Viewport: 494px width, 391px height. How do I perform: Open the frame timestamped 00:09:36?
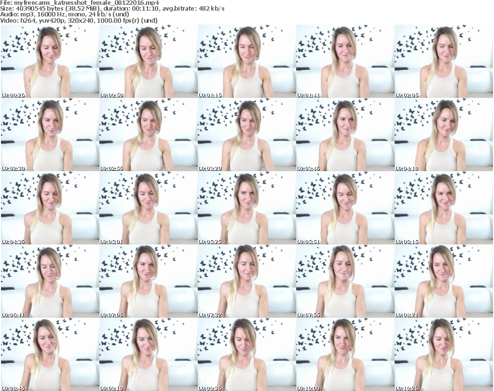pos(247,354)
